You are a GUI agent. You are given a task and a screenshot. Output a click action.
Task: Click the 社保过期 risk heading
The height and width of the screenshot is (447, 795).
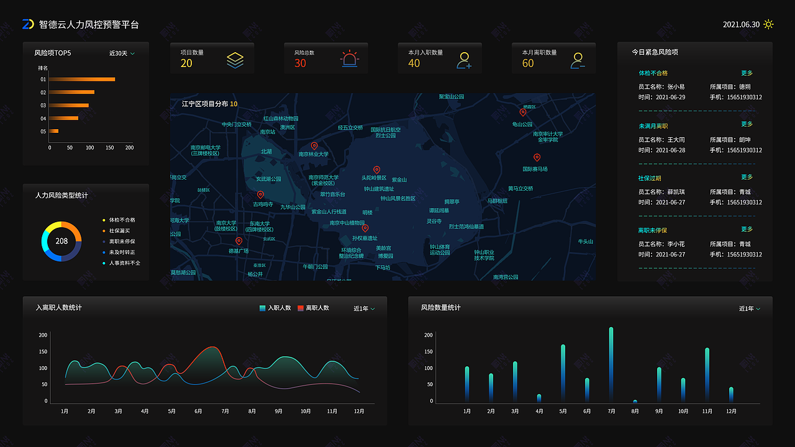(x=650, y=178)
